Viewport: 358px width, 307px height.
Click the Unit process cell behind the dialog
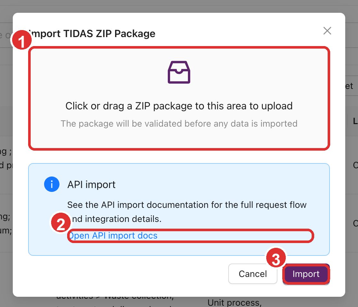(234, 302)
